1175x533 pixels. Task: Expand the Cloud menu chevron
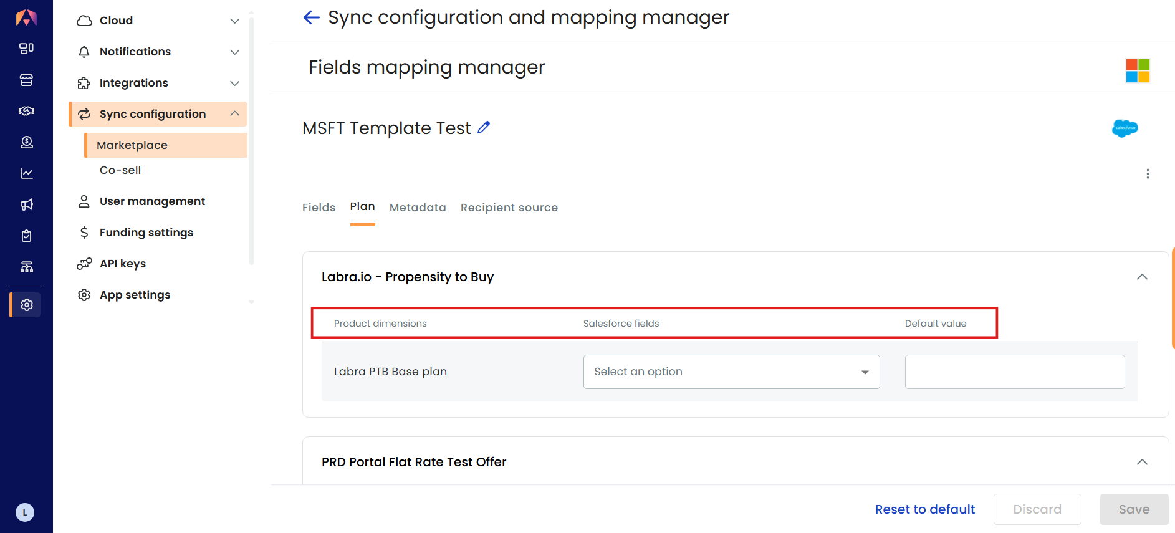235,21
